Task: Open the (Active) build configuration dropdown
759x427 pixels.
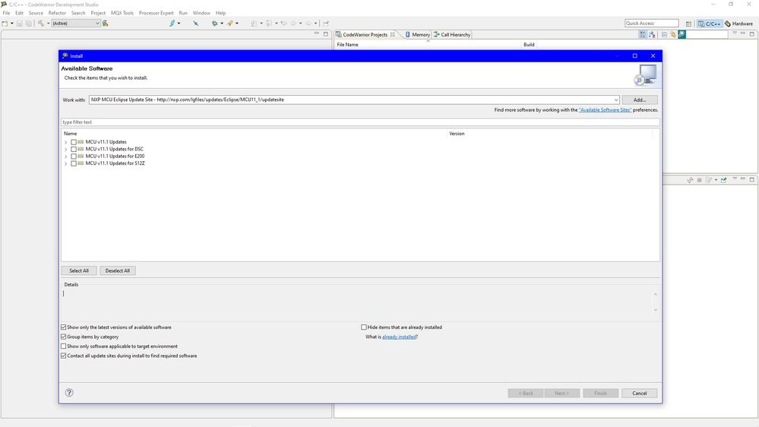Action: pyautogui.click(x=75, y=24)
